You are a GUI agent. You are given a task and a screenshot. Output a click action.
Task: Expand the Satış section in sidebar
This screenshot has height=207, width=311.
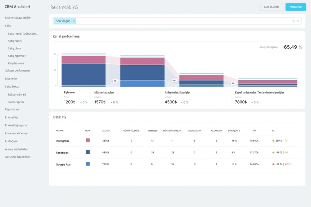8,26
